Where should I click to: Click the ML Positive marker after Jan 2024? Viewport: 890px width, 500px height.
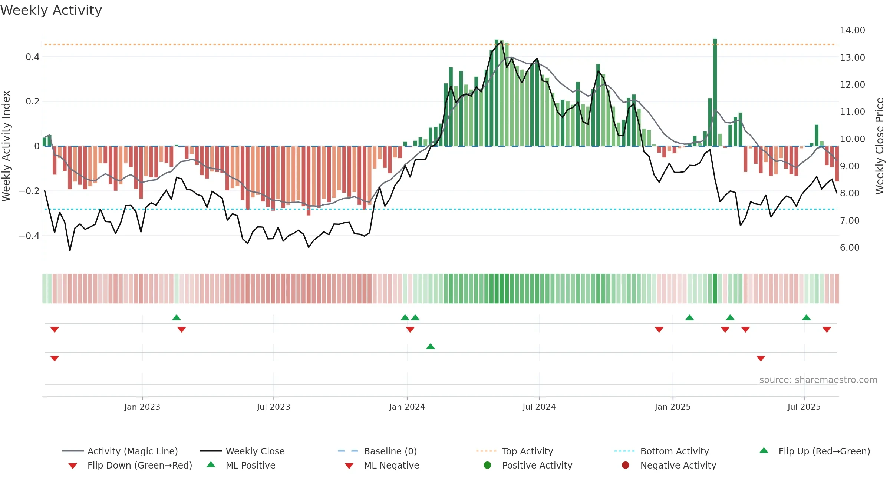pos(431,346)
